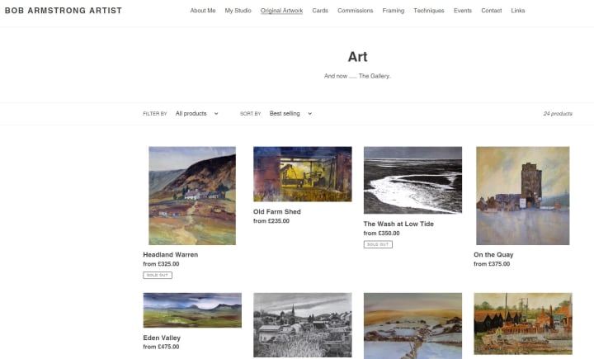594x359 pixels.
Task: Open the On the Quay painting thumbnail
Action: [x=523, y=196]
